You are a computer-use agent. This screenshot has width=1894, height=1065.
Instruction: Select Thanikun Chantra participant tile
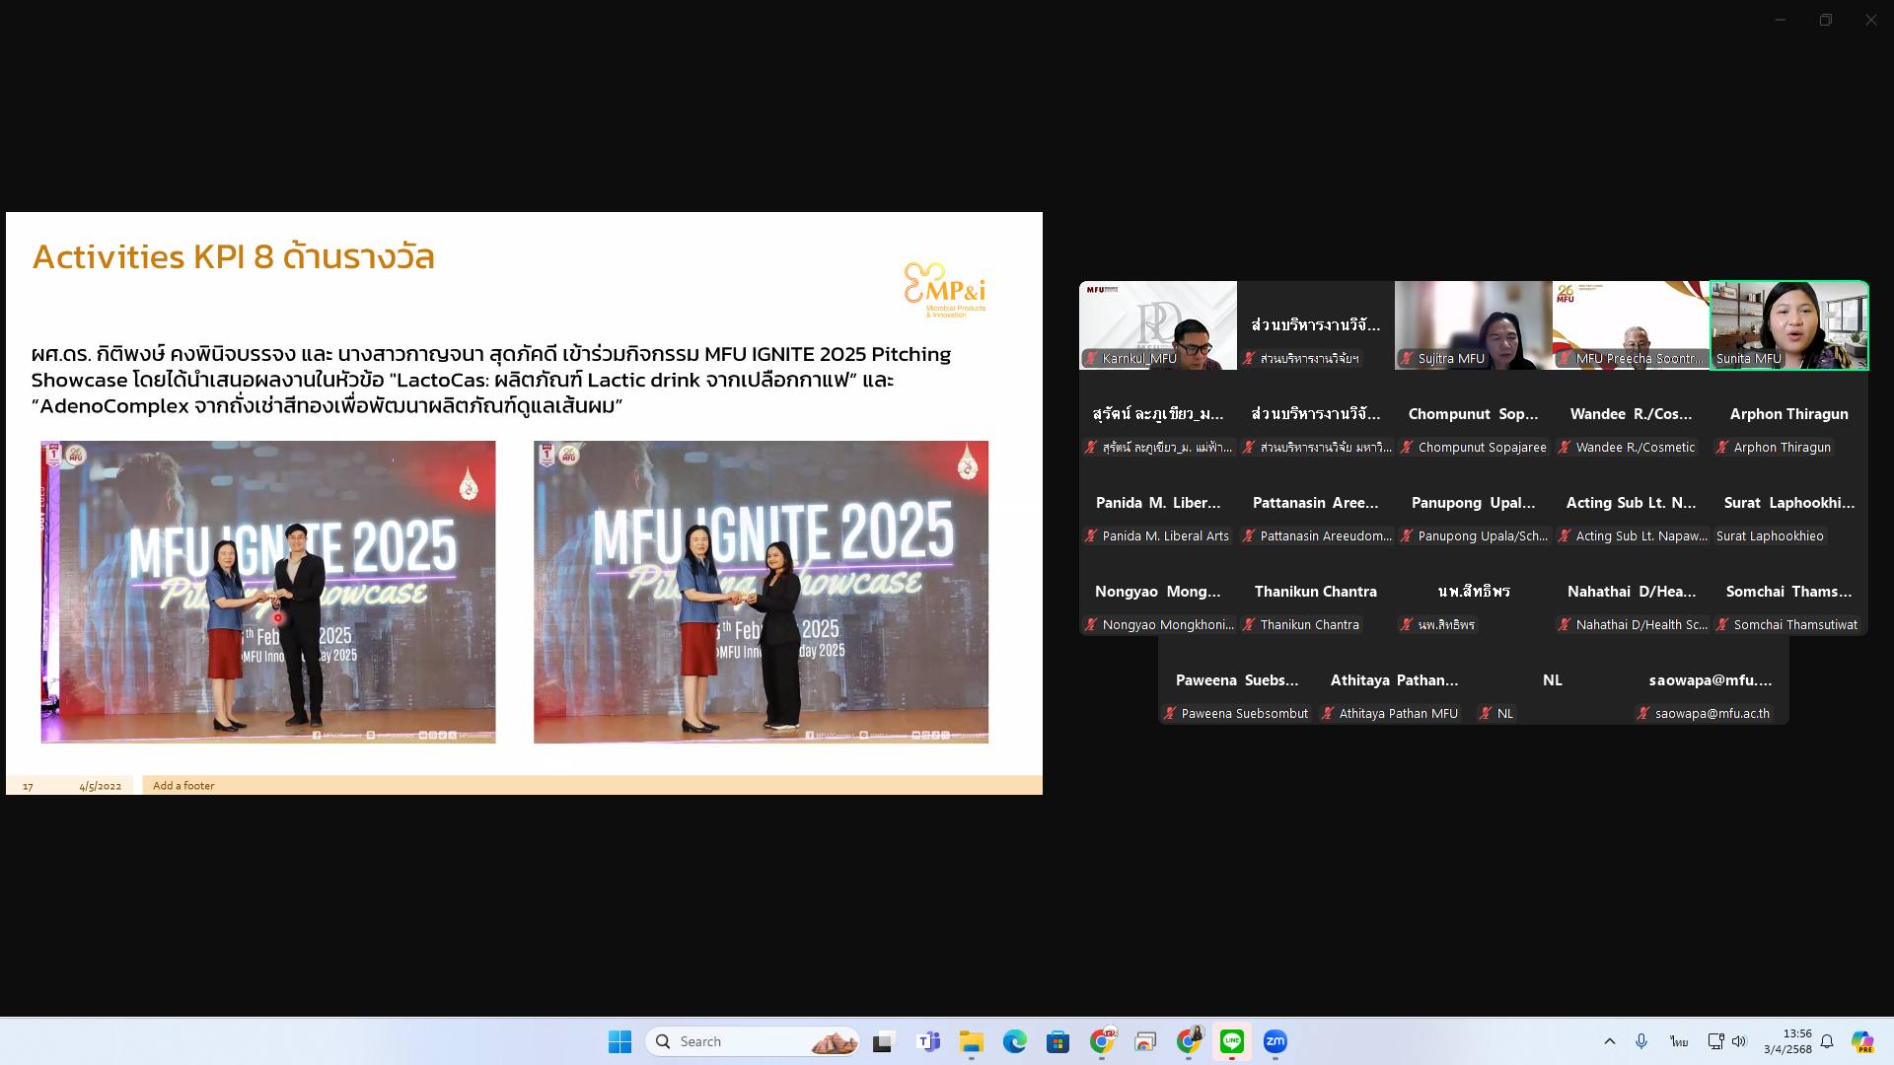tap(1316, 592)
